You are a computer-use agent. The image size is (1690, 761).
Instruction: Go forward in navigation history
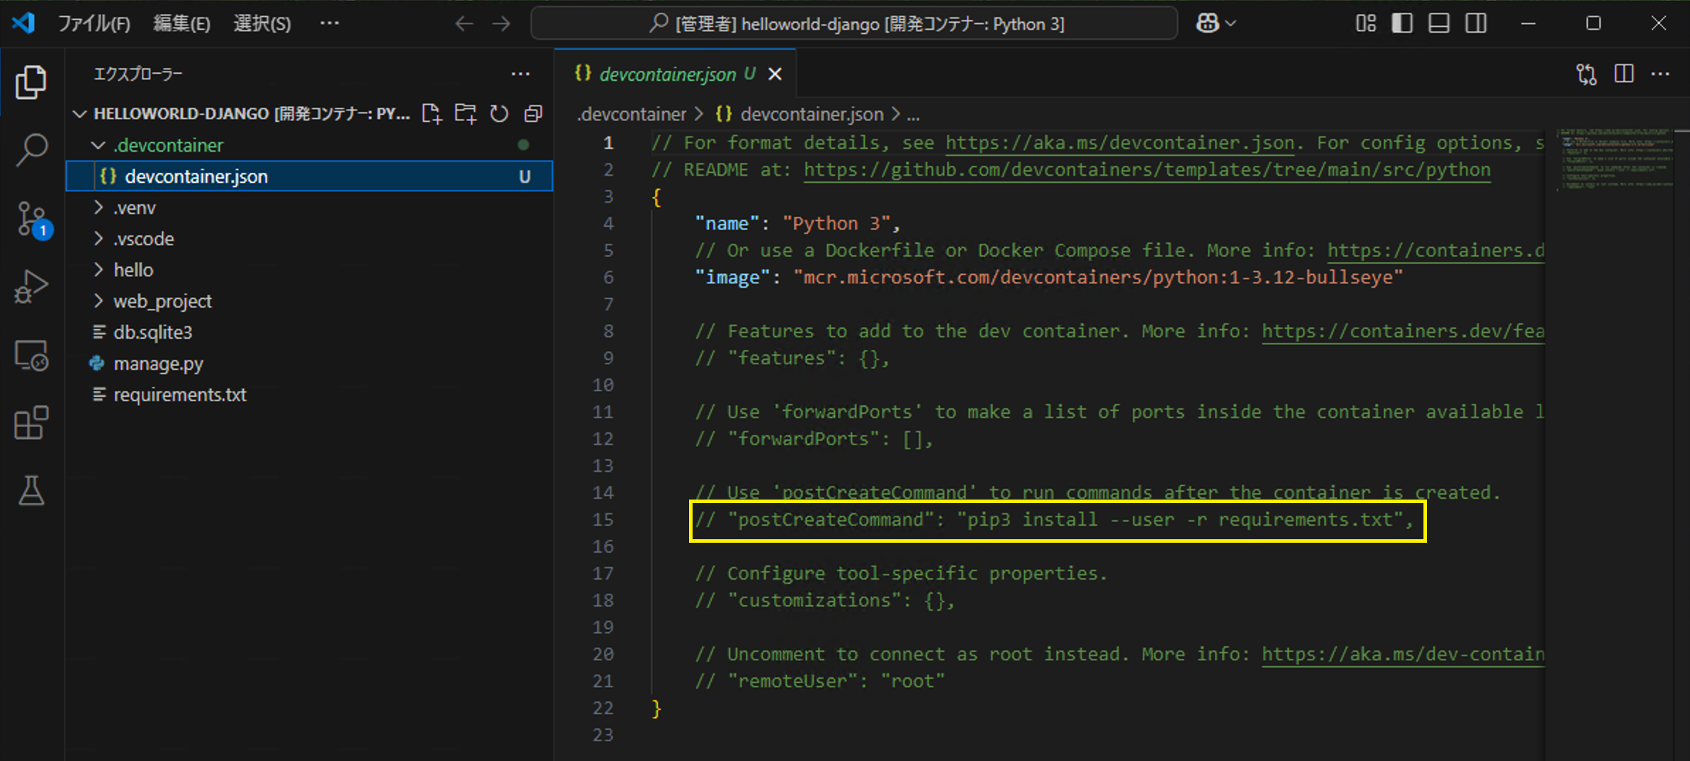tap(501, 24)
